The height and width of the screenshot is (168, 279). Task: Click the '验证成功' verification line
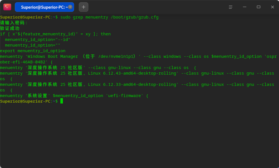[10, 28]
